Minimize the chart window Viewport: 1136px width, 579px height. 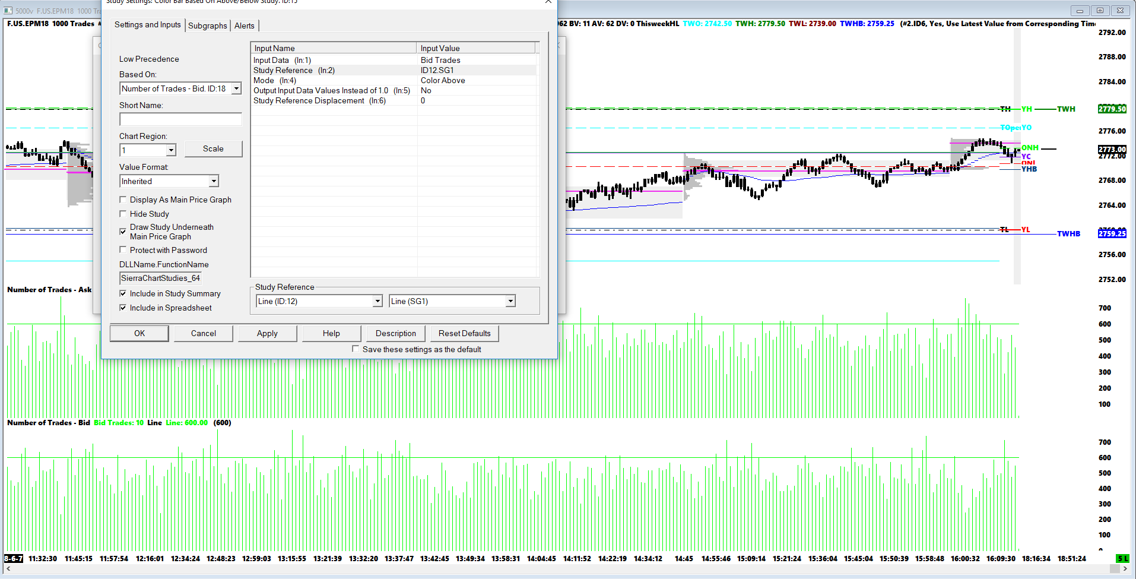click(x=1080, y=11)
